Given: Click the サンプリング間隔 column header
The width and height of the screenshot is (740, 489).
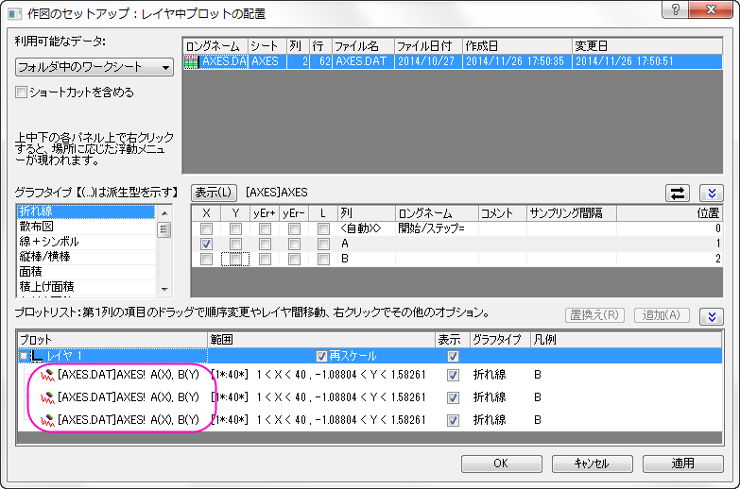Looking at the screenshot, I should click(572, 213).
